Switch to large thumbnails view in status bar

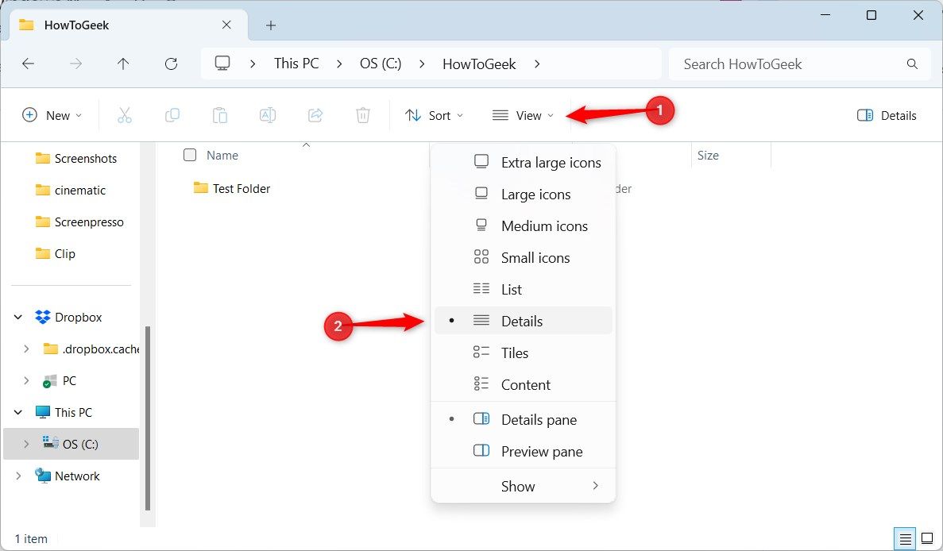[927, 538]
